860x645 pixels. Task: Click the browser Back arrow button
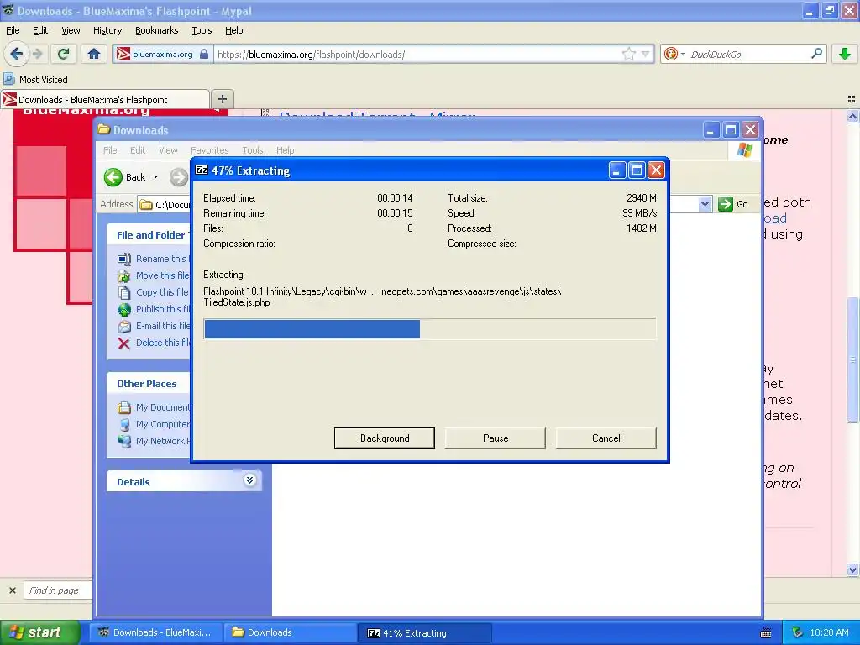tap(17, 54)
